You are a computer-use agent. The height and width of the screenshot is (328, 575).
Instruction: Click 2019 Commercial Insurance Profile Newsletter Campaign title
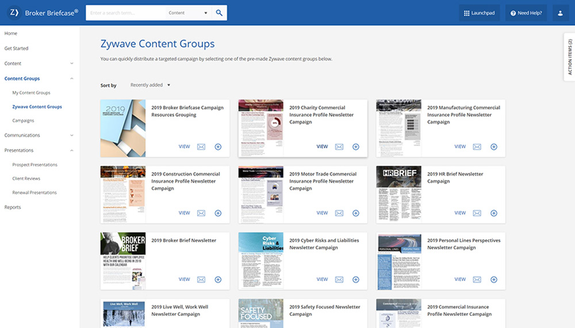pyautogui.click(x=459, y=310)
